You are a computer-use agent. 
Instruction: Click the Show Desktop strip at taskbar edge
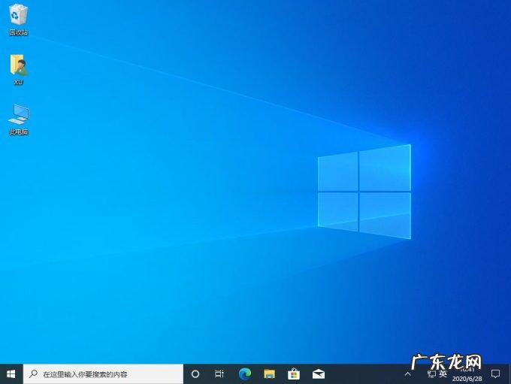click(x=509, y=373)
